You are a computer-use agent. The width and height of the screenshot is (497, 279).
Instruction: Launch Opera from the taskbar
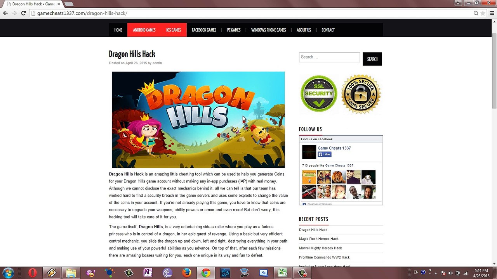[33, 273]
